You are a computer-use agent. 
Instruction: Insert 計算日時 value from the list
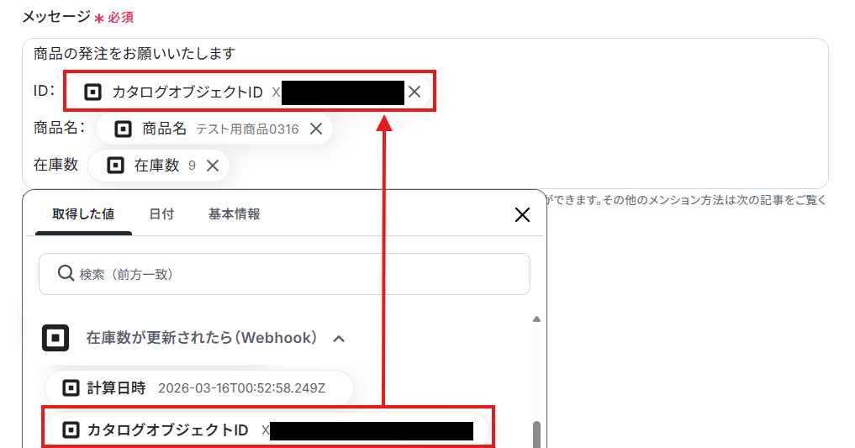click(x=199, y=388)
